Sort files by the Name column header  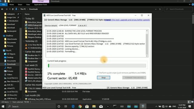pyautogui.click(x=27, y=14)
